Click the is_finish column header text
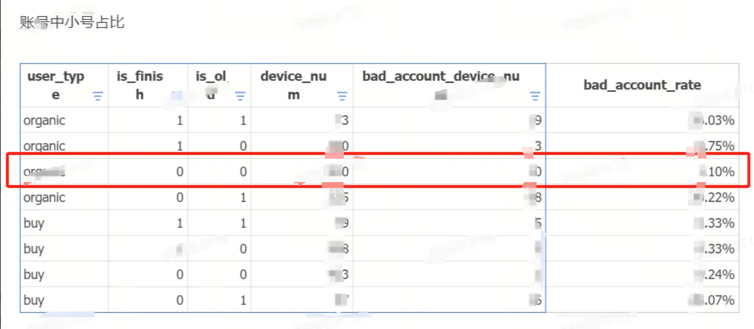Image resolution: width=754 pixels, height=329 pixels. 140,85
